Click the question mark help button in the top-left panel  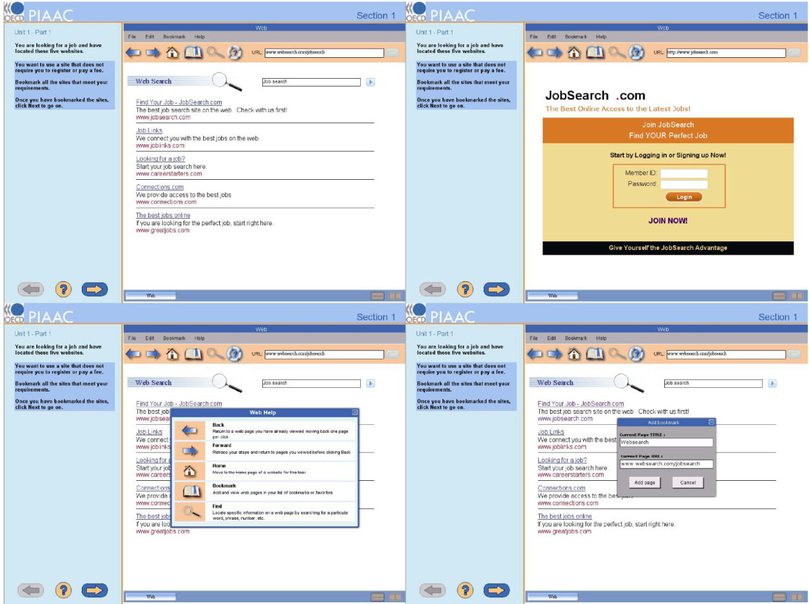coord(63,289)
